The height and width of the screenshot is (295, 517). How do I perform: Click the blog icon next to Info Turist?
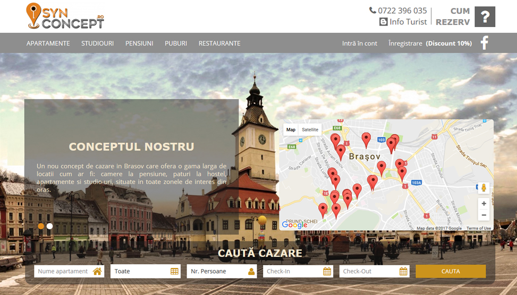[x=383, y=22]
